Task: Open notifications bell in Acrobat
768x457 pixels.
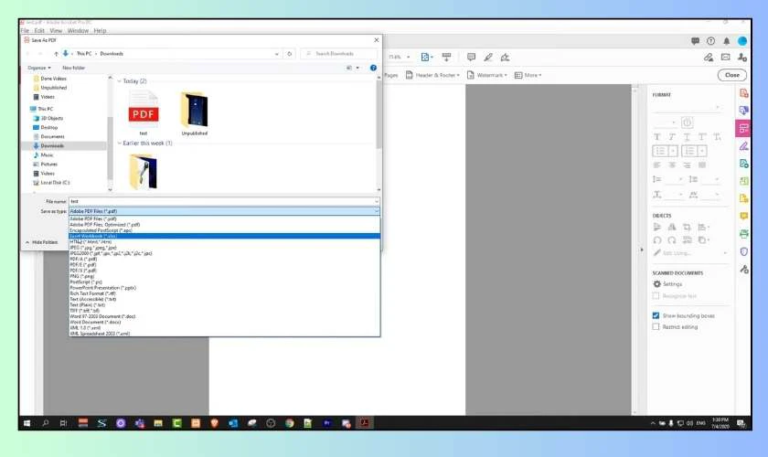Action: [x=726, y=41]
